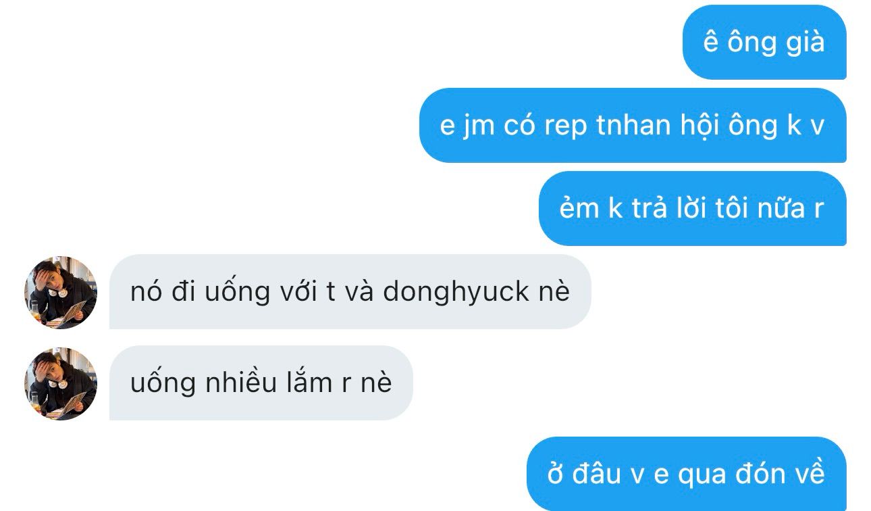Open the profile picture beside the donghyuck message
This screenshot has width=871, height=511.
coord(61,293)
